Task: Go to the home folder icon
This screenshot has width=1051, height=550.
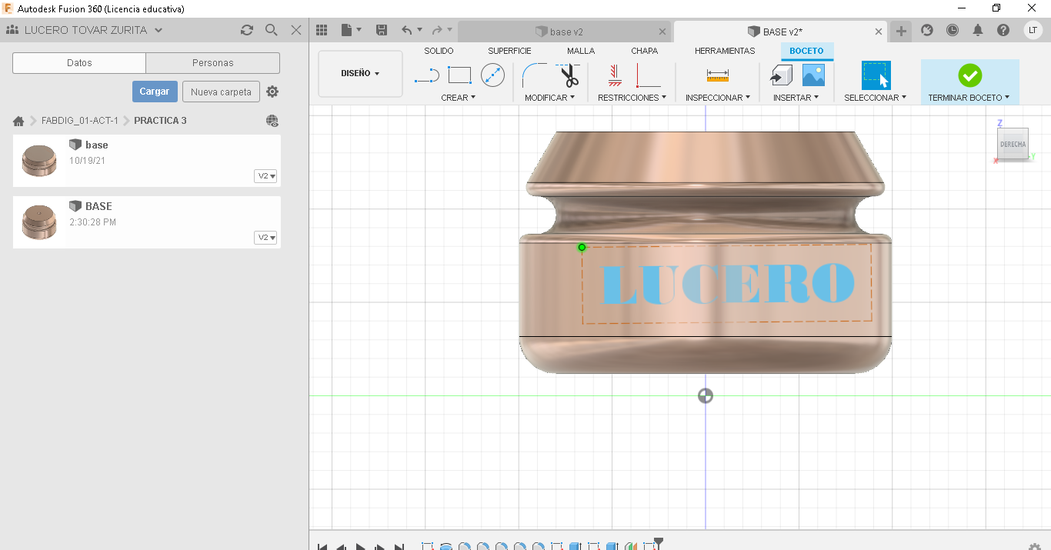Action: [18, 121]
